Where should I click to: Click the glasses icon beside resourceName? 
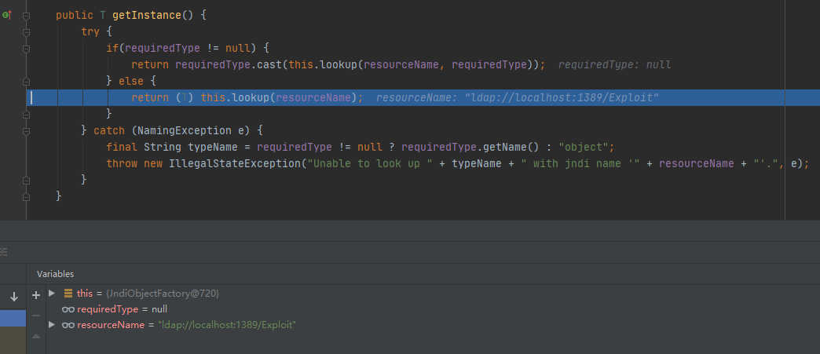68,325
